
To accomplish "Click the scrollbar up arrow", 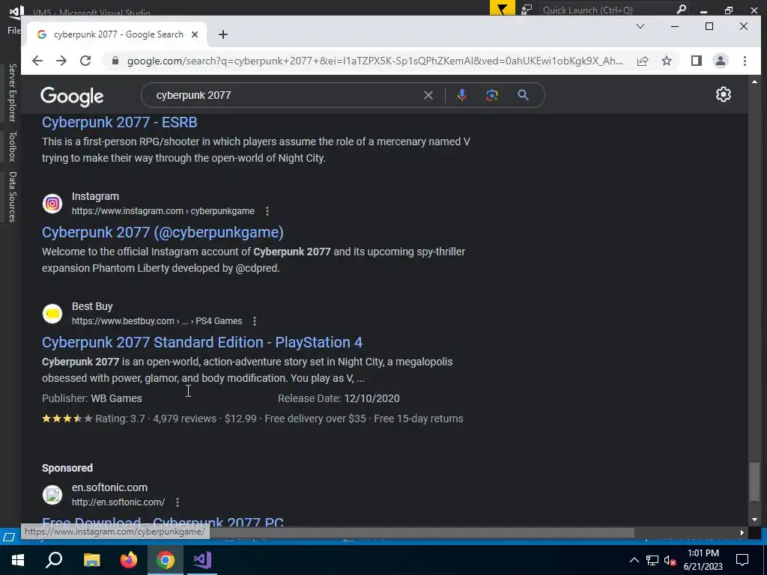I will [x=755, y=81].
